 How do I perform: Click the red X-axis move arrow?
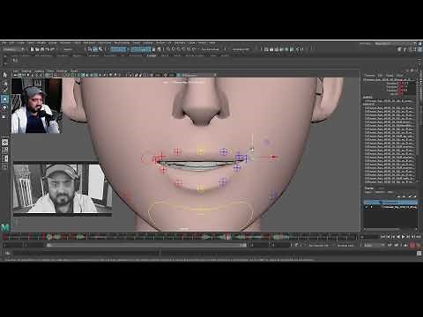[x=273, y=157]
